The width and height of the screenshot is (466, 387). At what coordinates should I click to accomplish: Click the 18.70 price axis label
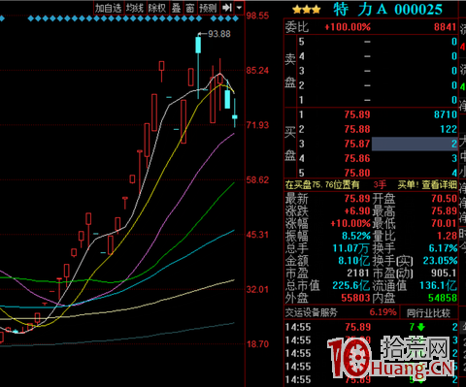point(257,344)
